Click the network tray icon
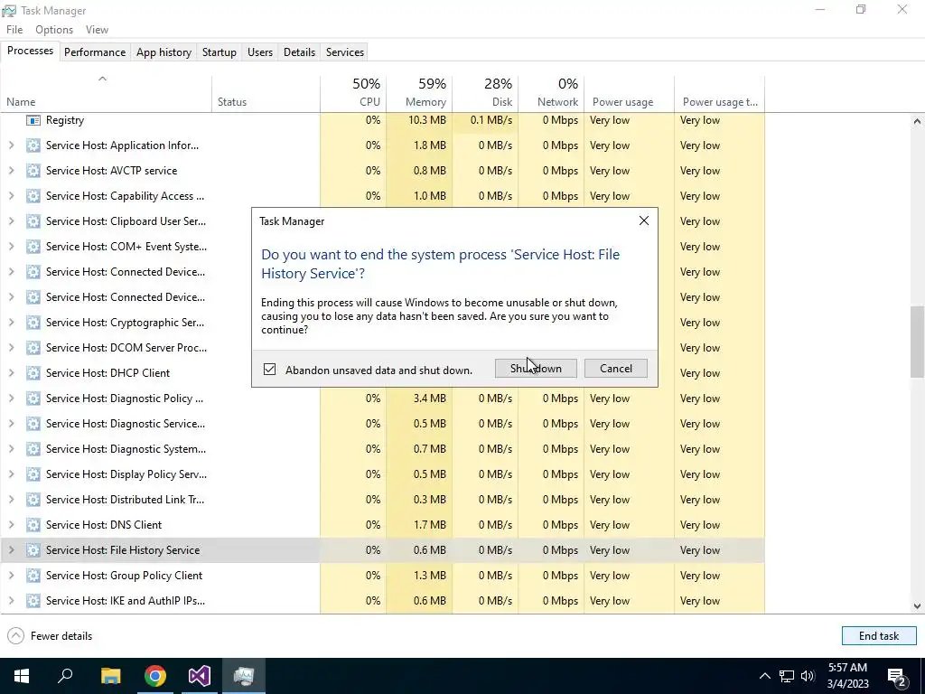Image resolution: width=925 pixels, height=694 pixels. [x=787, y=676]
